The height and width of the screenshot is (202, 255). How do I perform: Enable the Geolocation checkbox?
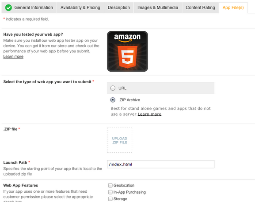point(110,185)
